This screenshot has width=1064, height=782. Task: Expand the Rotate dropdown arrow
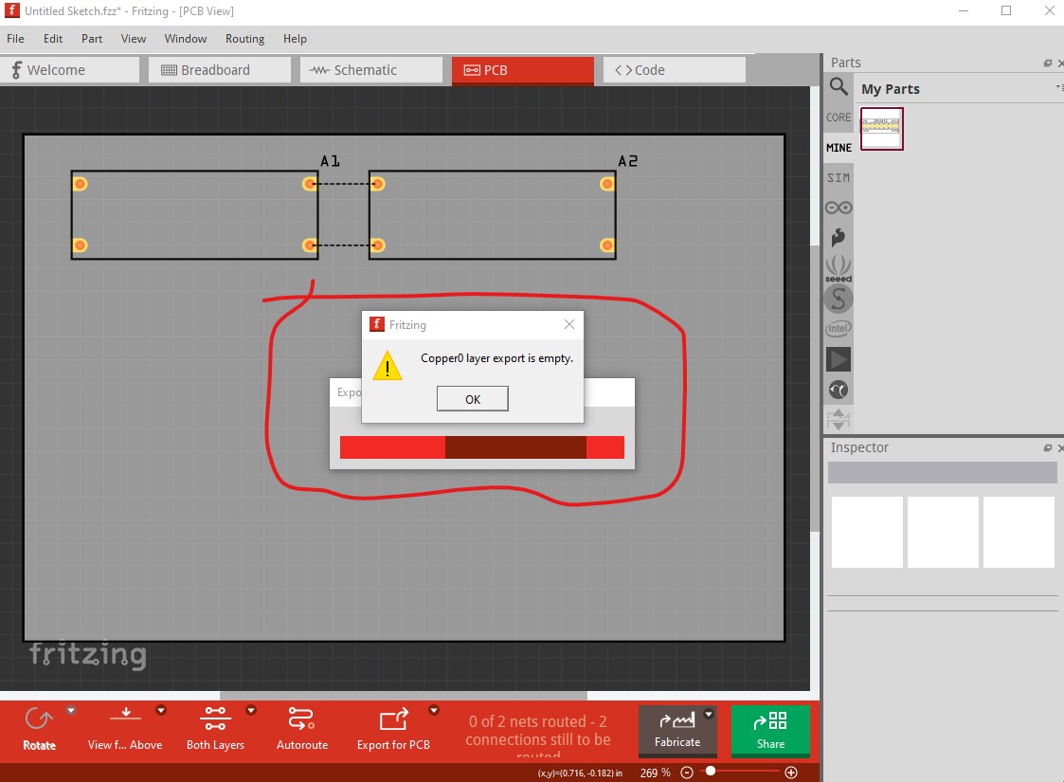click(x=70, y=711)
